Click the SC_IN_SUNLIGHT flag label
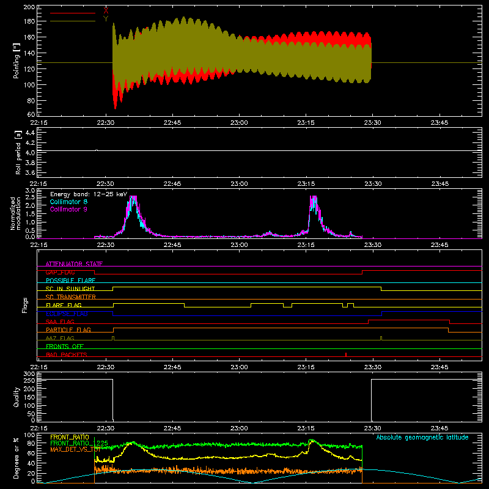Screen dimensions: 489x489 70,289
